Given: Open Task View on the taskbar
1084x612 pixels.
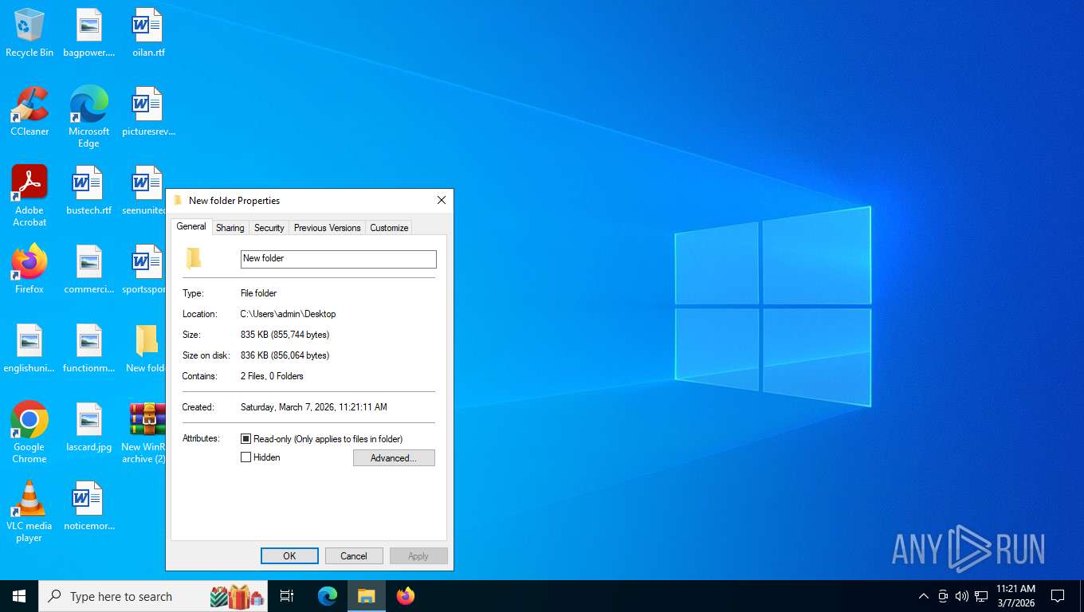Looking at the screenshot, I should pyautogui.click(x=287, y=596).
